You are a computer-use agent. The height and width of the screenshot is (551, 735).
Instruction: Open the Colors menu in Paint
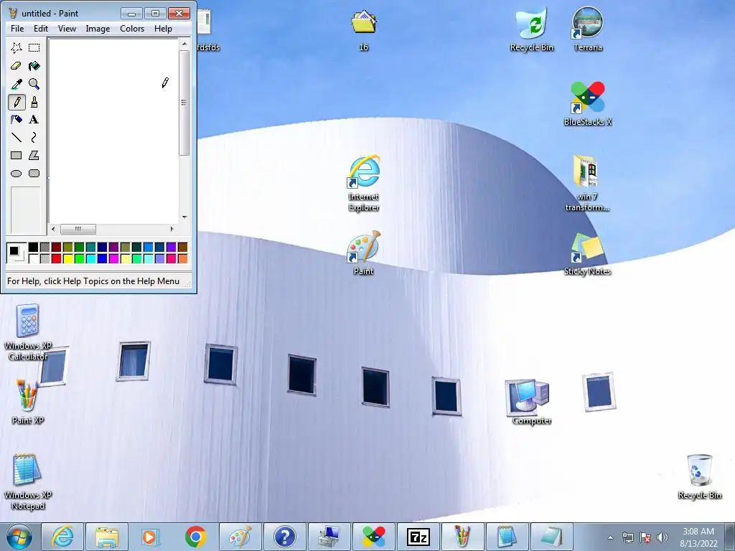132,29
